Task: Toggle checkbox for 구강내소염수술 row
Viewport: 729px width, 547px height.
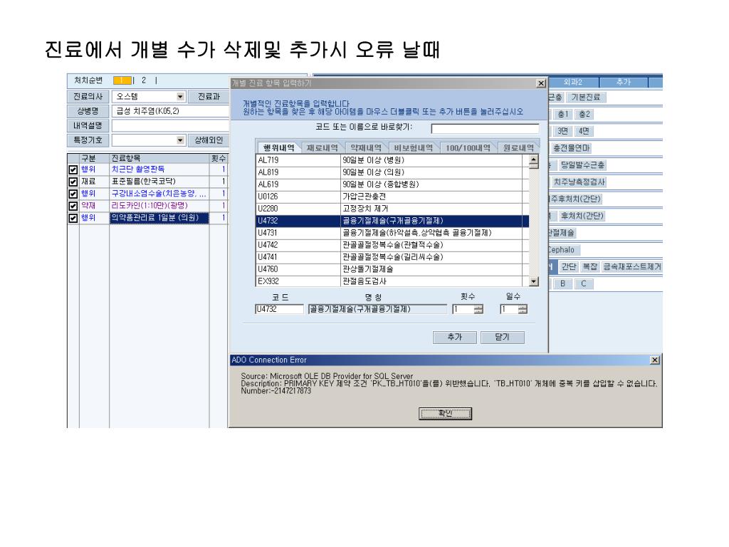Action: [73, 194]
